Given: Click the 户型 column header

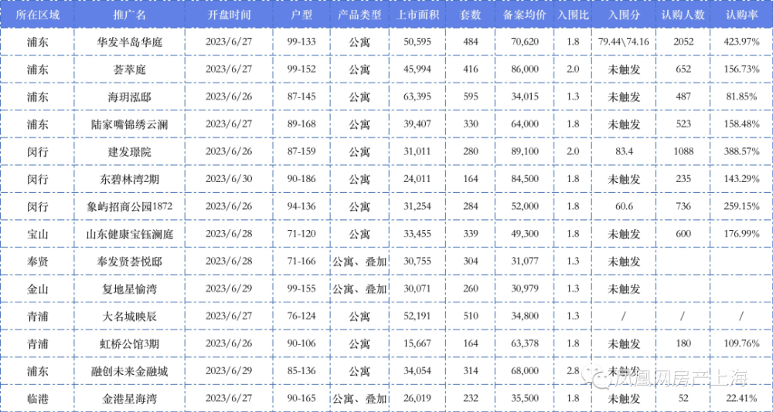Looking at the screenshot, I should (x=301, y=15).
